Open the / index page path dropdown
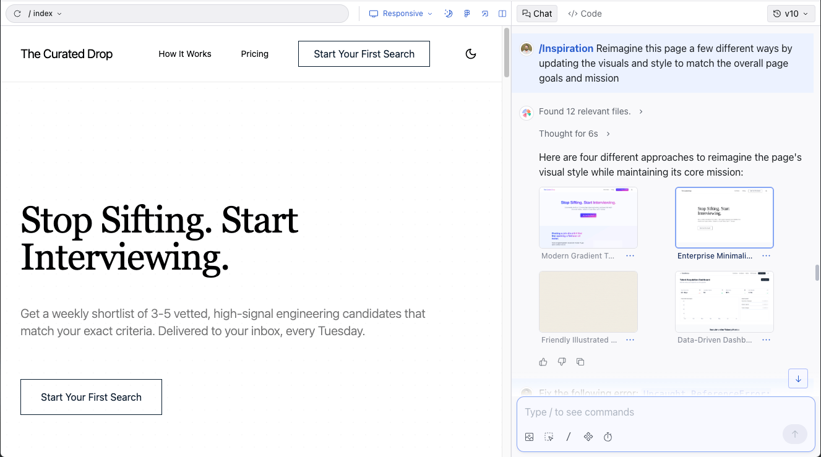 click(45, 14)
